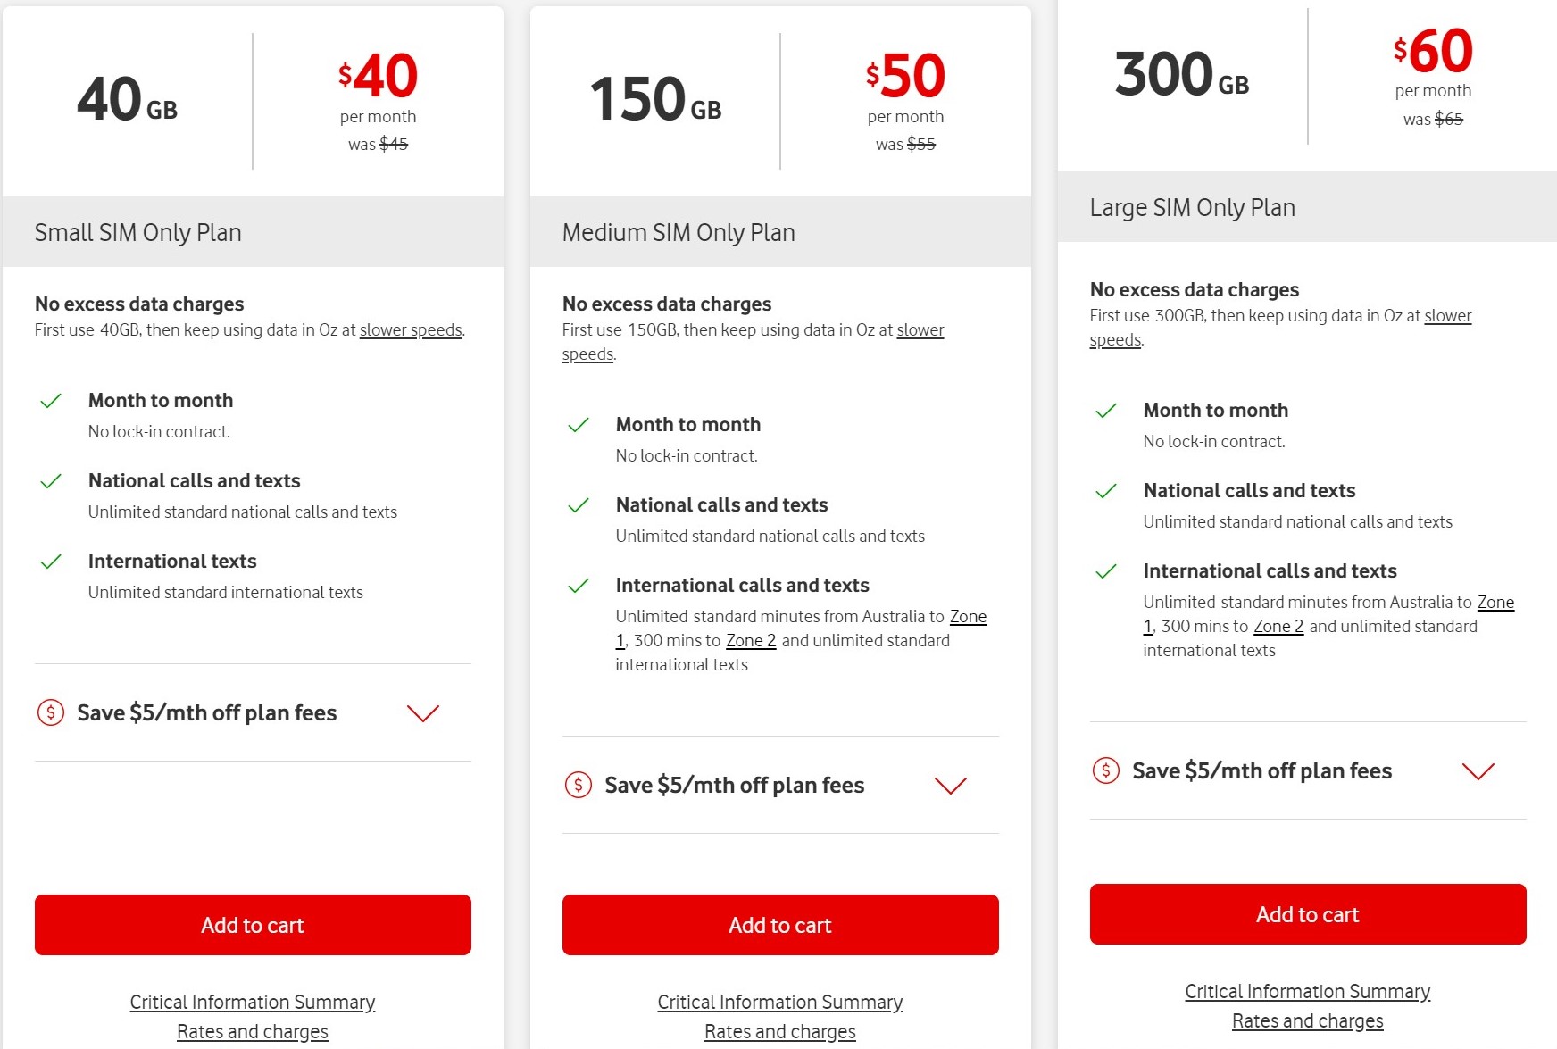Viewport: 1557px width, 1049px height.
Task: Open slower speeds link in Small plan
Action: (x=411, y=329)
